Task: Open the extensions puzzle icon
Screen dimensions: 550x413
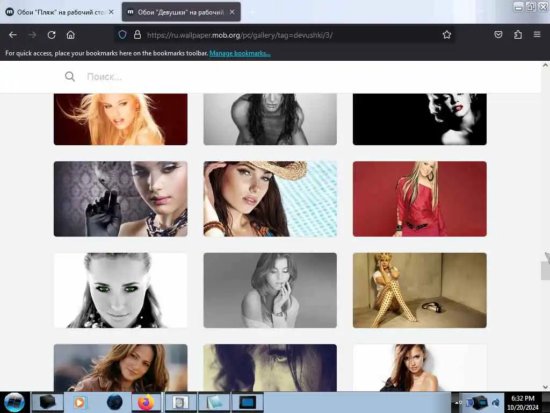Action: coord(518,34)
